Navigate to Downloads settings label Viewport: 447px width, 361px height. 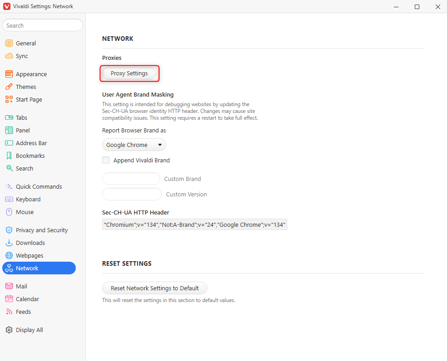tap(30, 243)
